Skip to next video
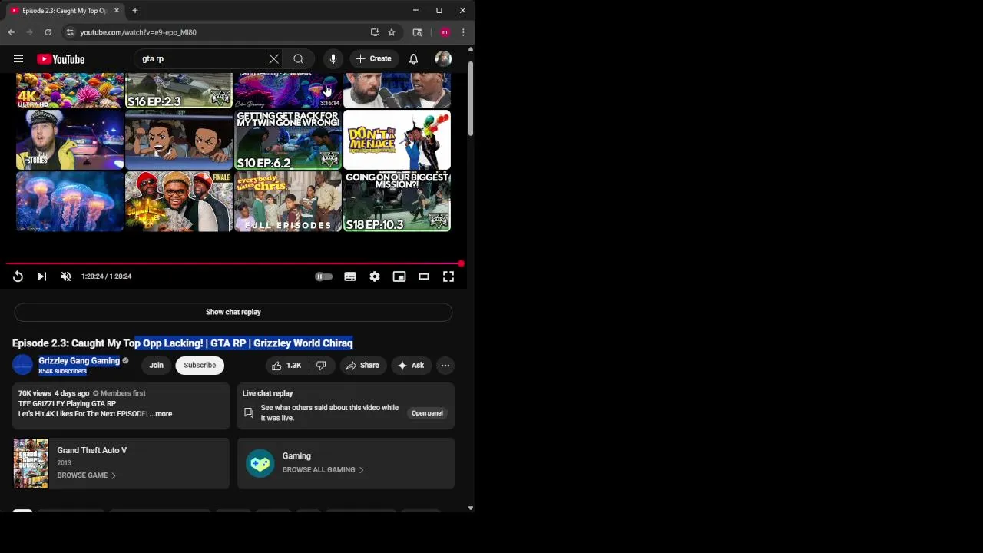 [x=41, y=276]
